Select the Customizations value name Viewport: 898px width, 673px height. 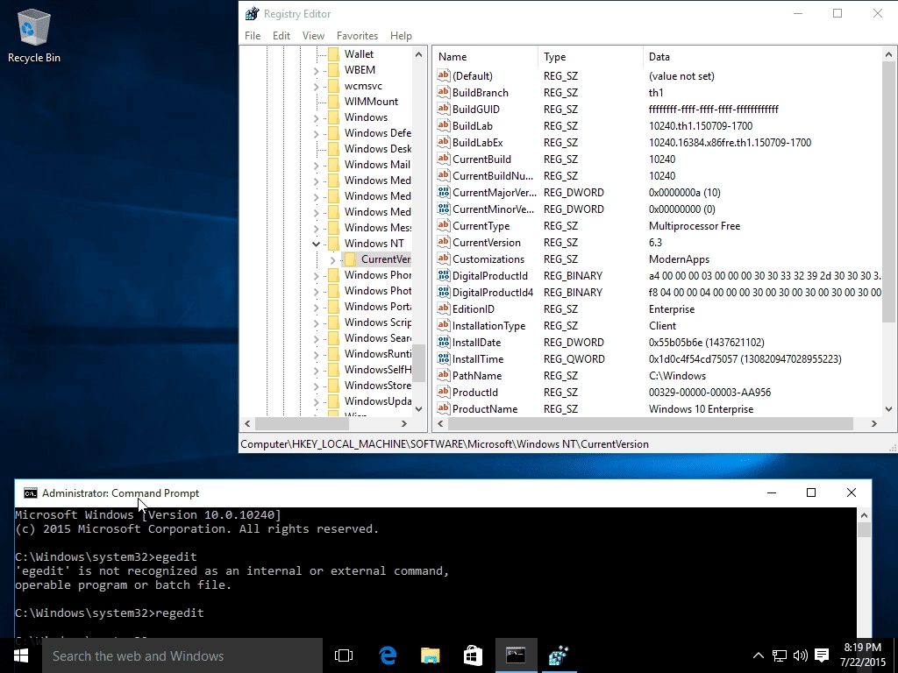(x=488, y=259)
